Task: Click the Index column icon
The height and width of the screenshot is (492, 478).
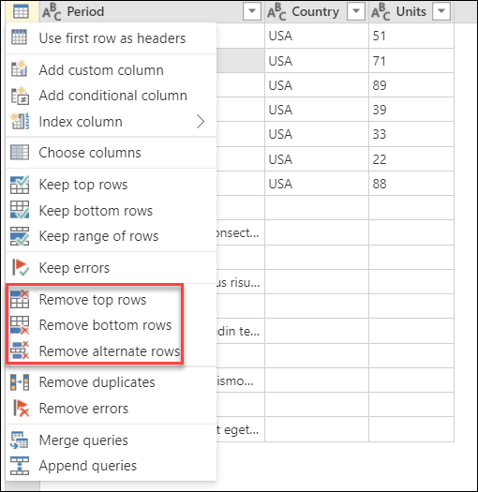Action: pos(20,121)
